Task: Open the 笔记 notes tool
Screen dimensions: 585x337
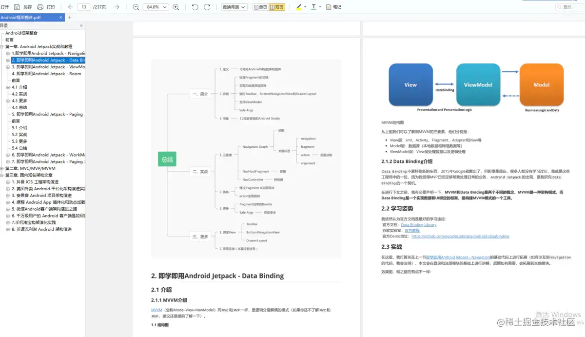Action: coord(334,7)
